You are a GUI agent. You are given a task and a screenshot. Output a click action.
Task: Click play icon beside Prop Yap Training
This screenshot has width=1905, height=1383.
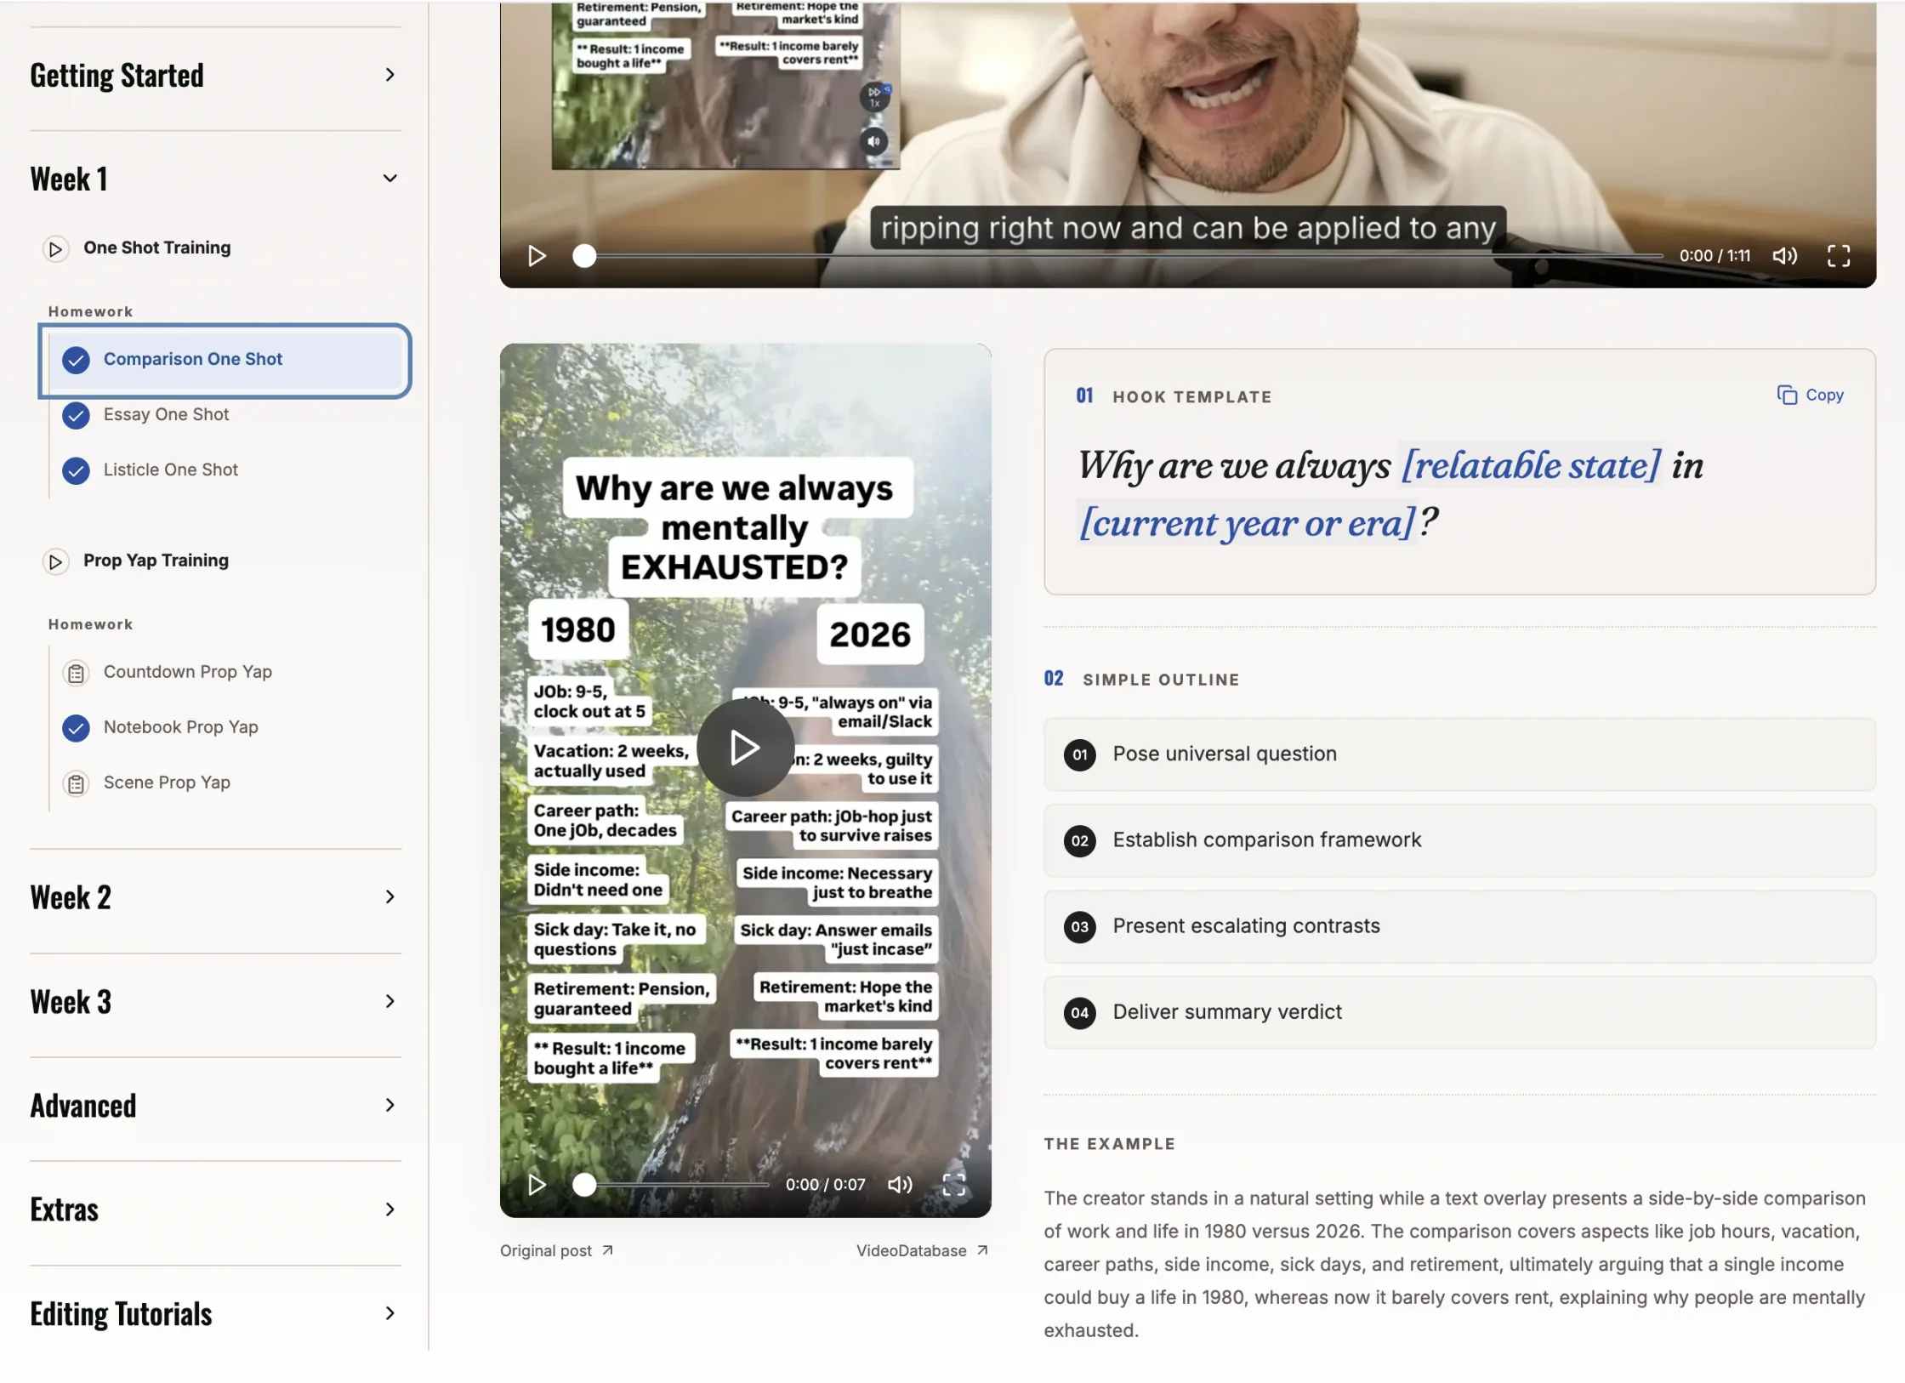coord(55,562)
